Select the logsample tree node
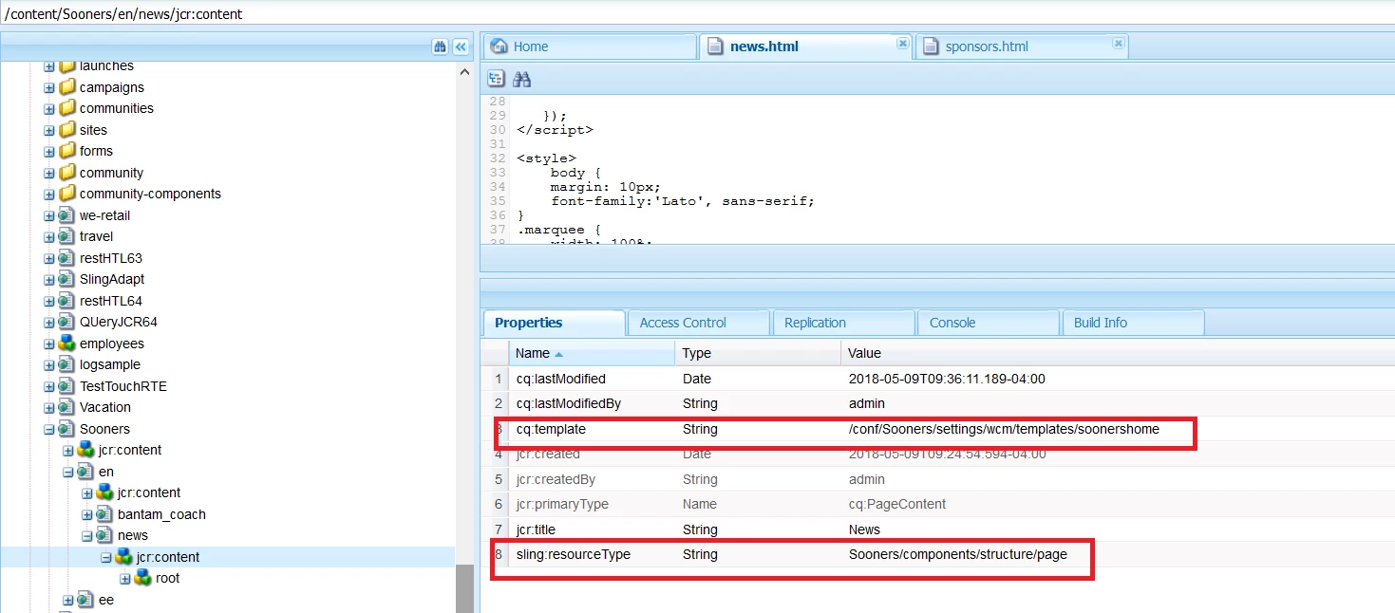 tap(110, 364)
